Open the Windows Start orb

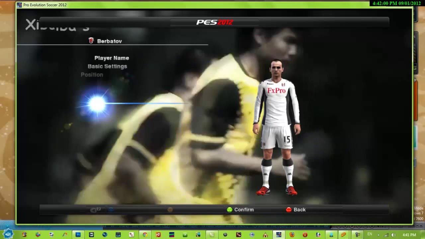8,234
